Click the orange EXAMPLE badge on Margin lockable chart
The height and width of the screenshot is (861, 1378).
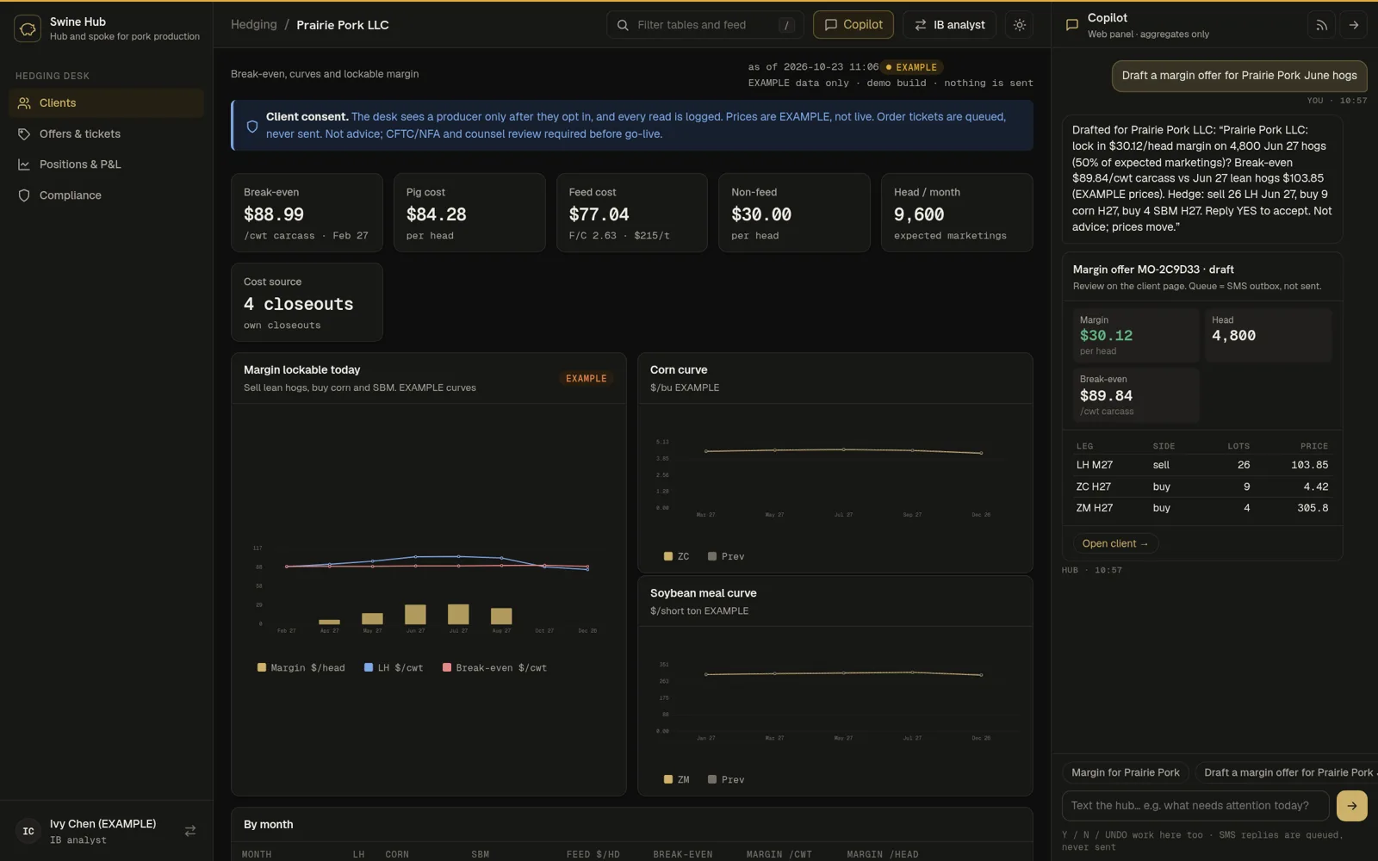(x=587, y=379)
